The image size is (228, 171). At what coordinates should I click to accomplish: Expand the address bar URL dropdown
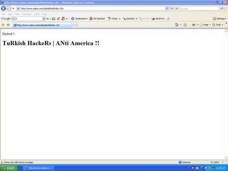coord(167,8)
